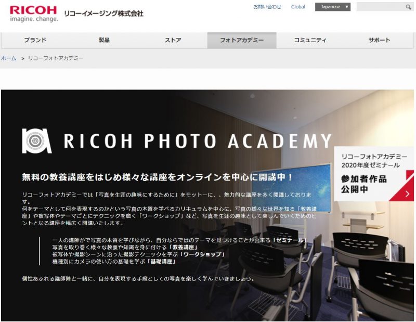This screenshot has width=416, height=322.
Task: Open the お問い合わせ link
Action: point(267,7)
